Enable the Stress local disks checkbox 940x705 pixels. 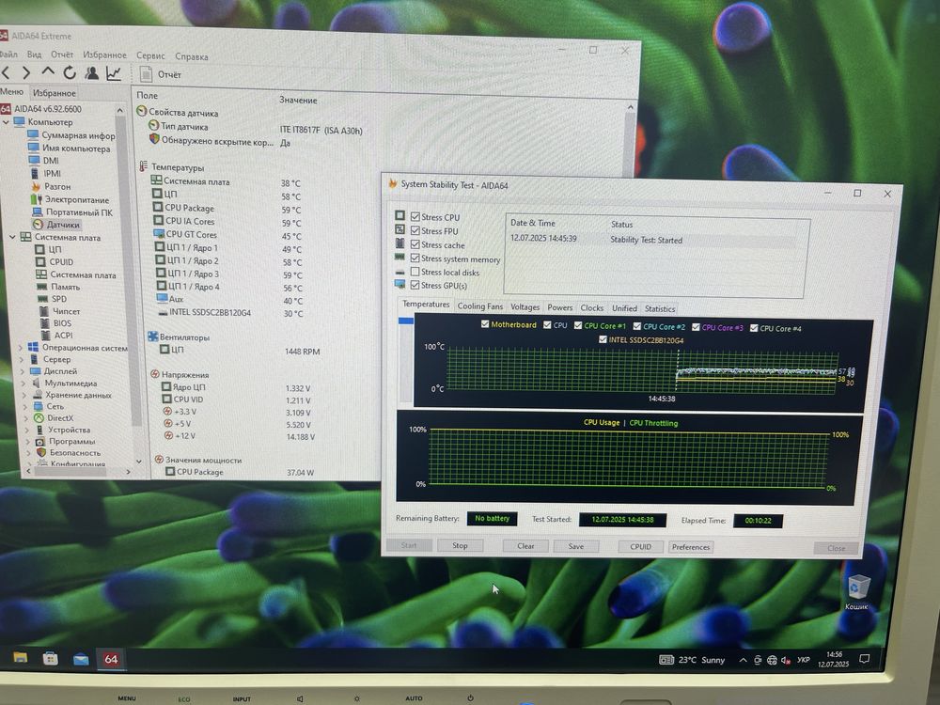tap(415, 272)
